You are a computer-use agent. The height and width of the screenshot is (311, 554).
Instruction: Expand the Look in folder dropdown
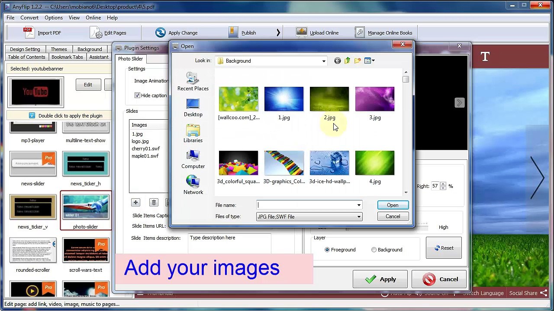click(x=323, y=61)
